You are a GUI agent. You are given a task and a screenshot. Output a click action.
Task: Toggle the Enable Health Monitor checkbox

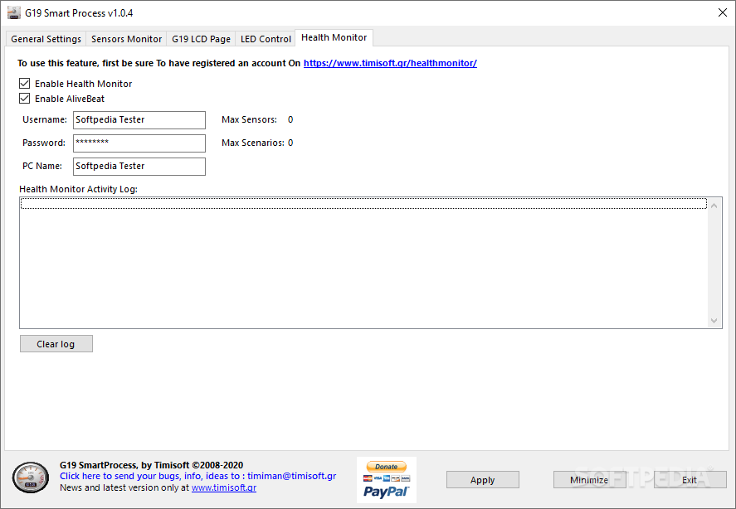point(24,84)
